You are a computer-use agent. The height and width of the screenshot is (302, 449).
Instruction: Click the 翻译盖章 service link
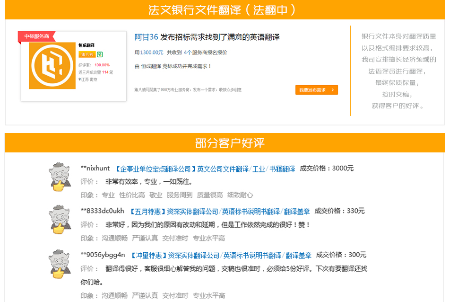297,211
